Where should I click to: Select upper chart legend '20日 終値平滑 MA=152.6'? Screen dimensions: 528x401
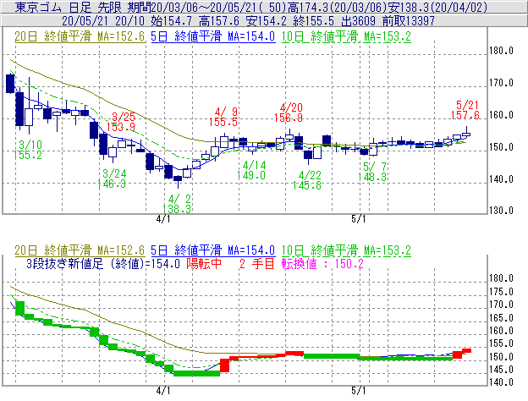(x=80, y=36)
